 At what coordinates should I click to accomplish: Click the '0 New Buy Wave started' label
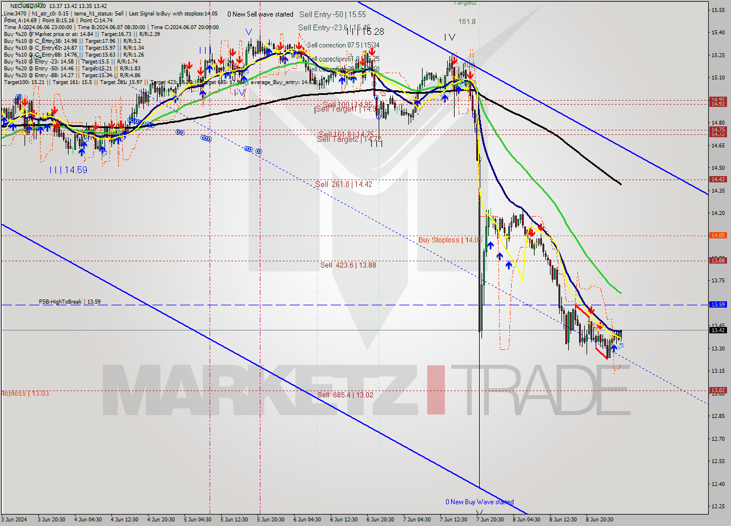pos(480,502)
